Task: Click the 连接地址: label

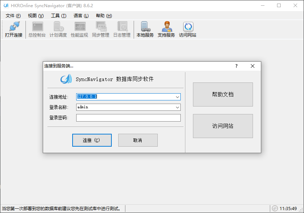Action: point(59,97)
